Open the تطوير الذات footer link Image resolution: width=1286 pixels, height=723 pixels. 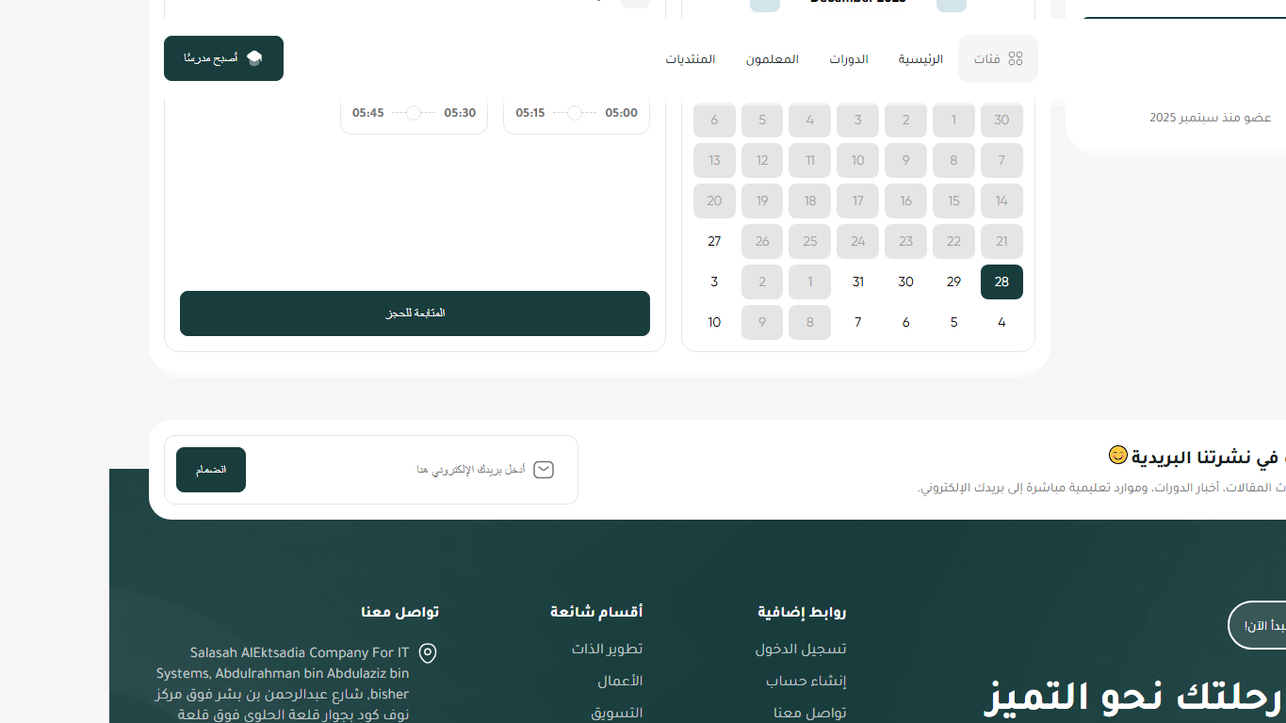(607, 649)
